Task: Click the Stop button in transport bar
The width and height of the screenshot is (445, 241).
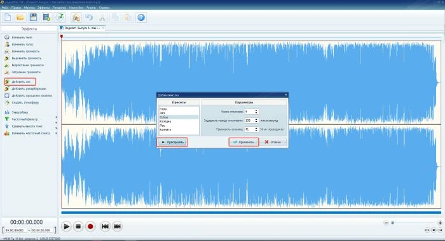Action: coord(78,226)
